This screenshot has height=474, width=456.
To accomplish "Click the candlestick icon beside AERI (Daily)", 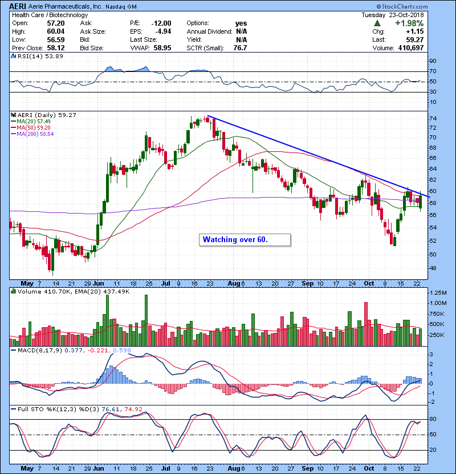I will pos(14,115).
